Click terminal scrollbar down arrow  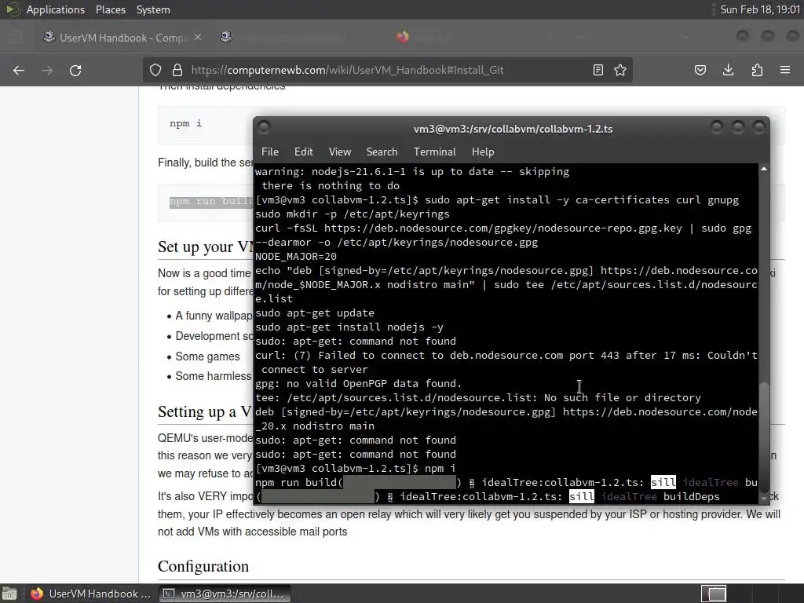tap(764, 498)
